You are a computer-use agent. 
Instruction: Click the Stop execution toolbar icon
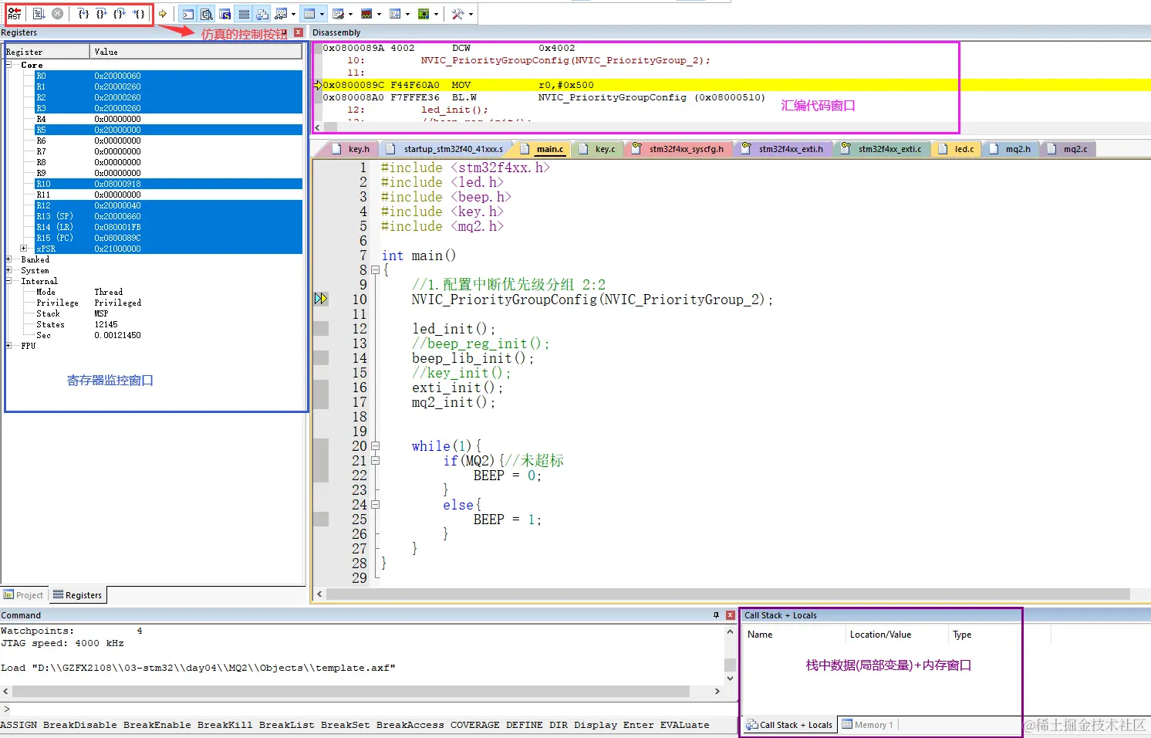57,14
